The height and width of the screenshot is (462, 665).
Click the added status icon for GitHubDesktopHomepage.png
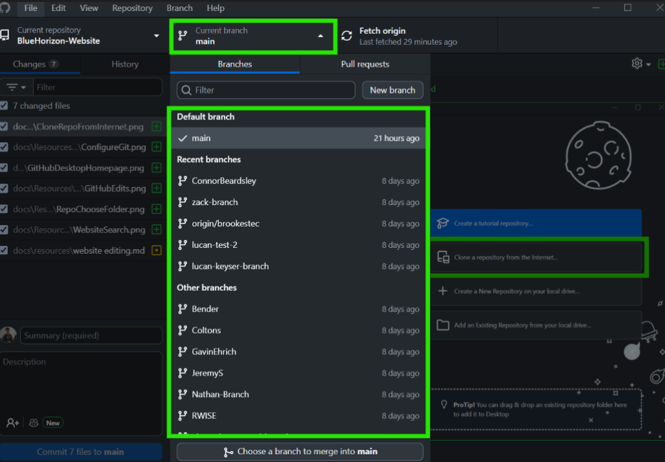tap(157, 167)
